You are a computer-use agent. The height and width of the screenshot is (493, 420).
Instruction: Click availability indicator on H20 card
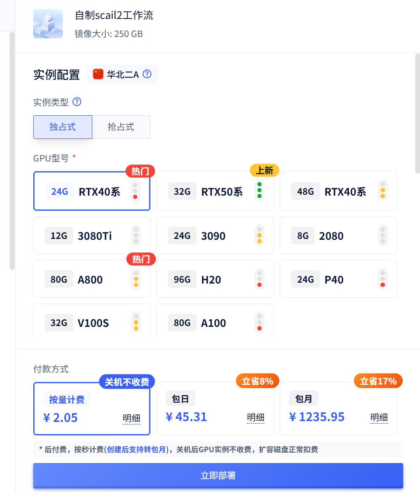click(x=259, y=279)
